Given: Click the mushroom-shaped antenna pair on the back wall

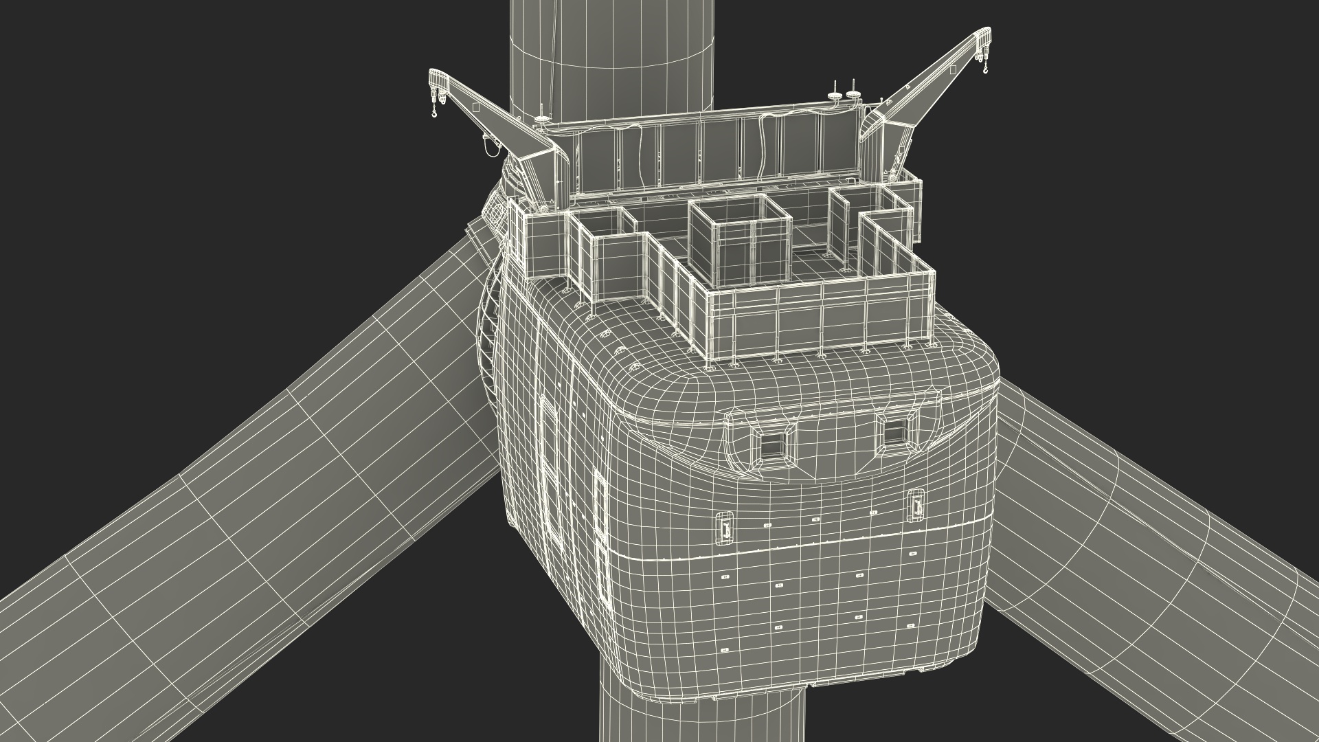Looking at the screenshot, I should [x=844, y=91].
